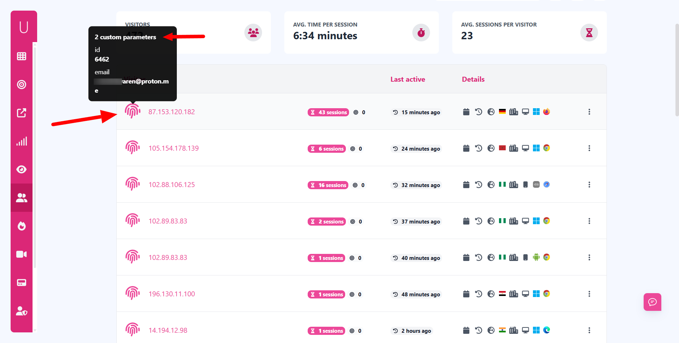Open the dashboard grid view in sidebar
This screenshot has width=679, height=343.
tap(22, 56)
